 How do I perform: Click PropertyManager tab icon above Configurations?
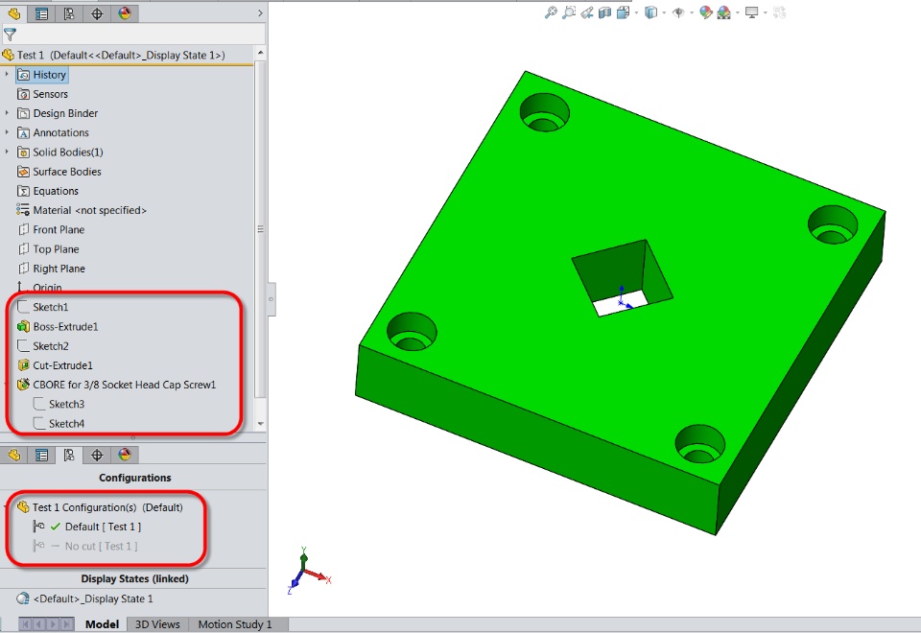click(x=41, y=455)
